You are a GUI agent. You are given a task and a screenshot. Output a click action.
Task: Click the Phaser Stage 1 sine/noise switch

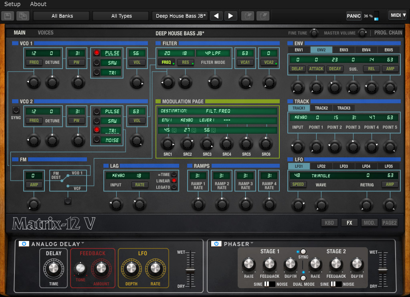click(269, 284)
